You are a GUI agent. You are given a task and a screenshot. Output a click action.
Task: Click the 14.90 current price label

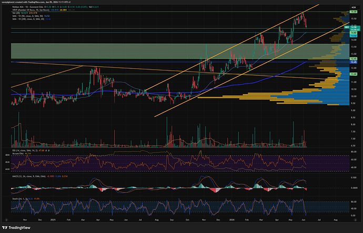tap(355, 27)
